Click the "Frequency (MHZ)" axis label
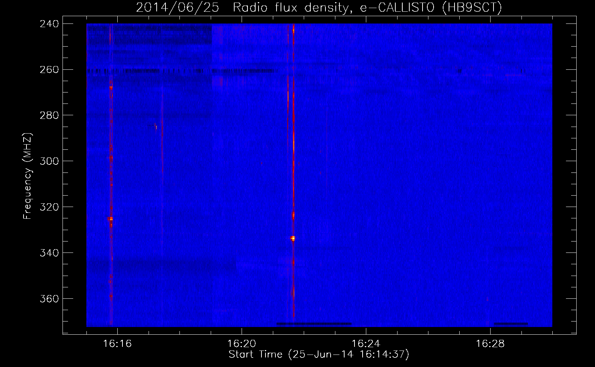 coord(28,176)
